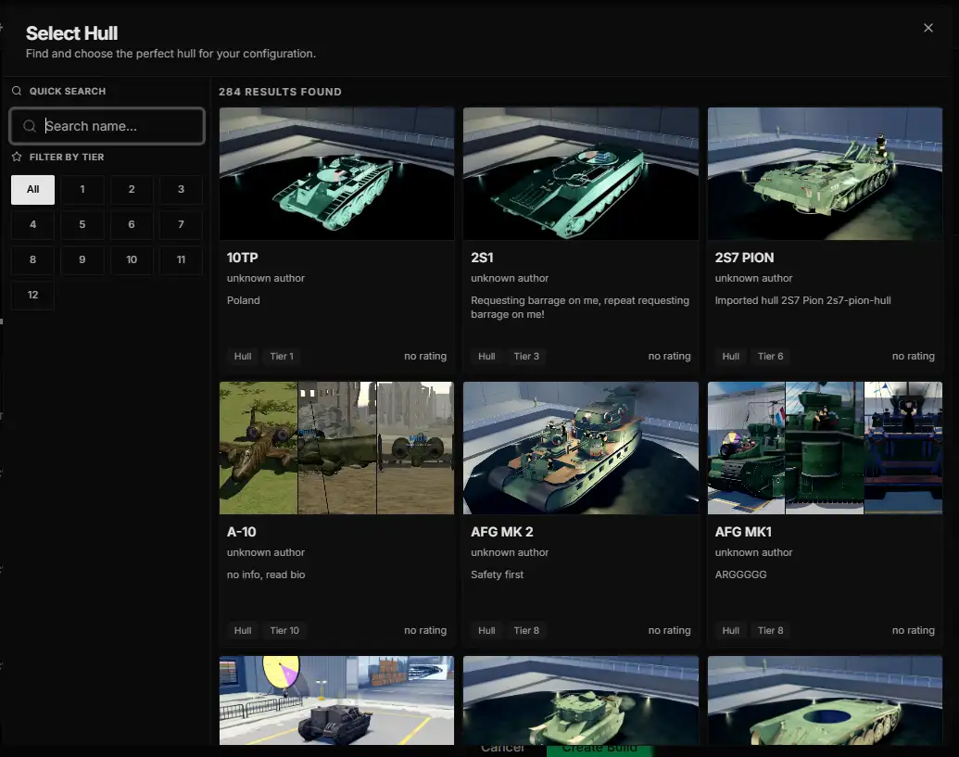
Task: Filter hulls by tier 12
Action: (33, 295)
